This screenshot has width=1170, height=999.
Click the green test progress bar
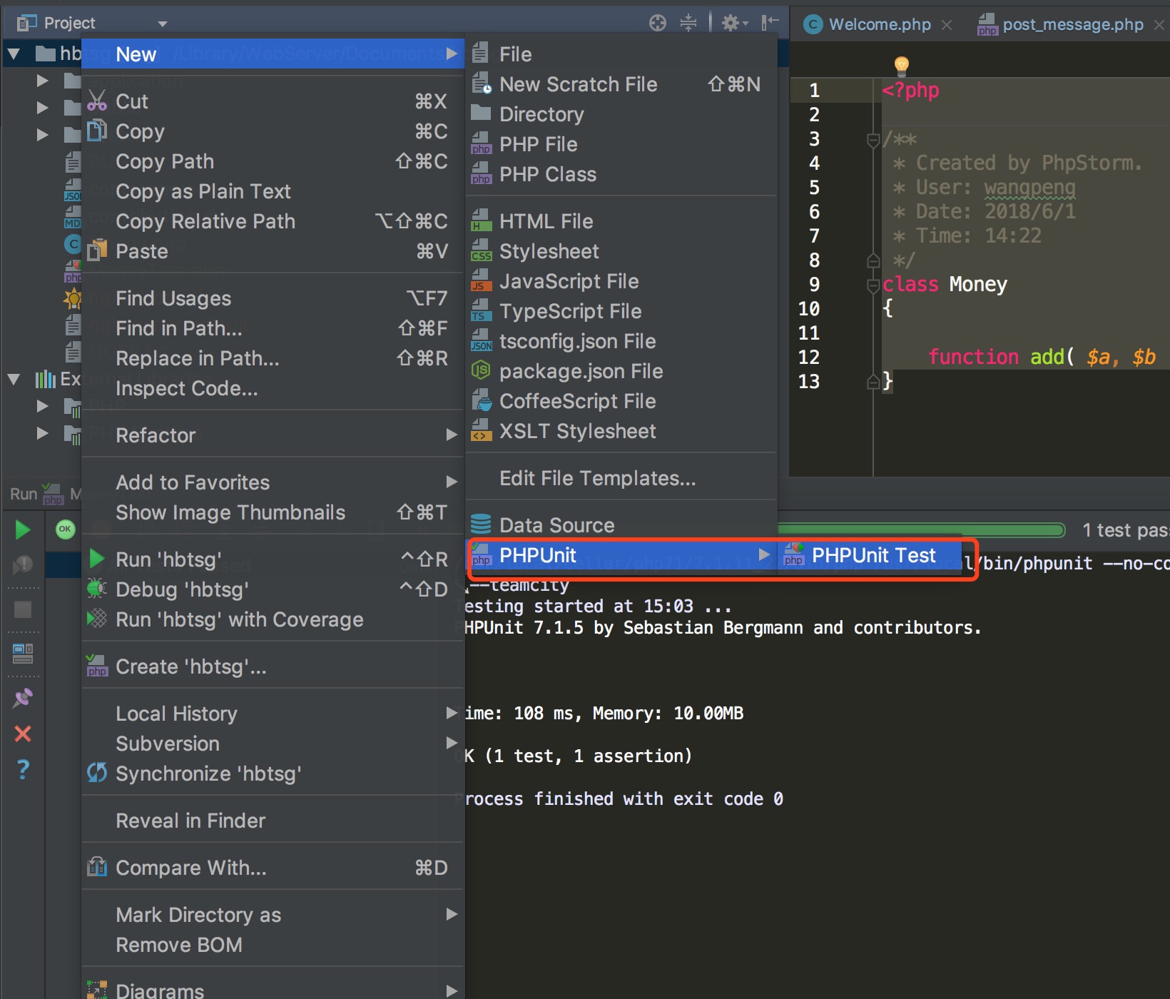click(x=920, y=529)
